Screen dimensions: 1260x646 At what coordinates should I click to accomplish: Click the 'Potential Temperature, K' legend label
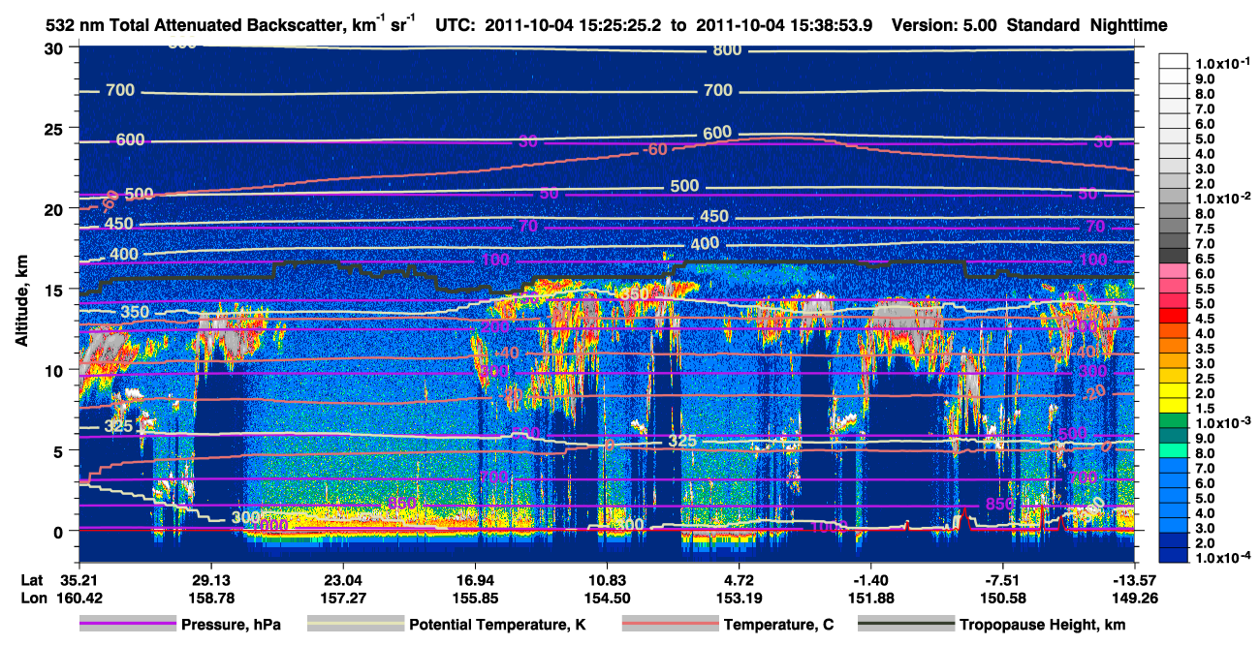pos(497,625)
